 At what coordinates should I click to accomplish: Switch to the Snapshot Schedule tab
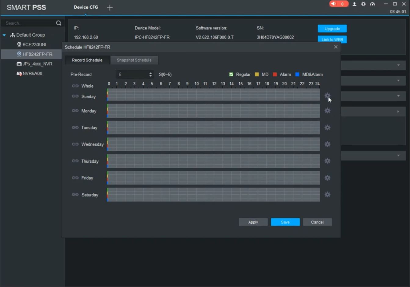[x=134, y=60]
